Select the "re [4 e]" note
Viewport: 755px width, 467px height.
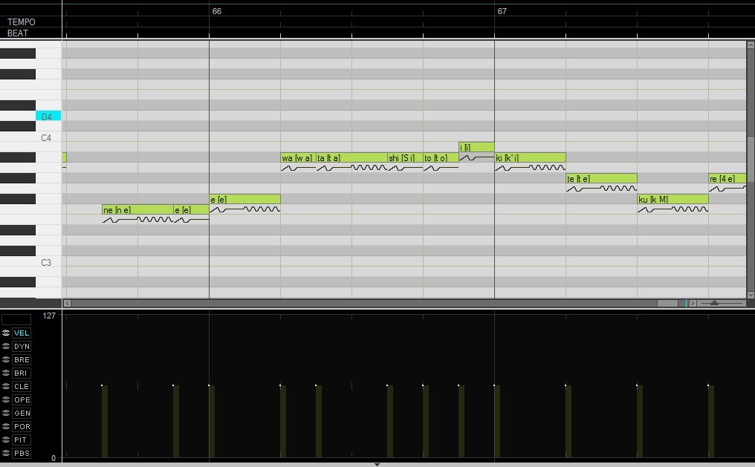tap(727, 178)
